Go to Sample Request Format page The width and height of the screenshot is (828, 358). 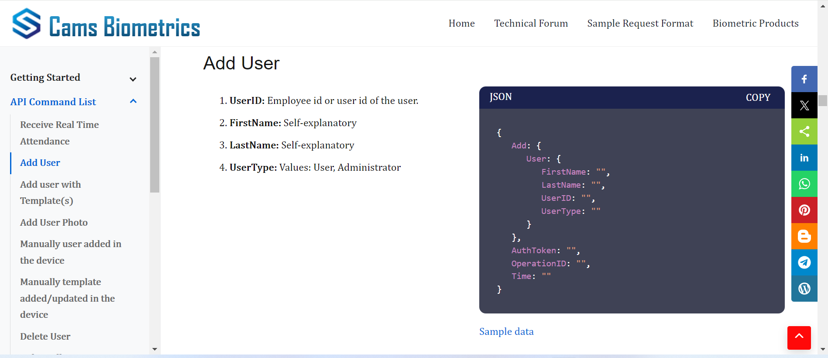point(640,24)
